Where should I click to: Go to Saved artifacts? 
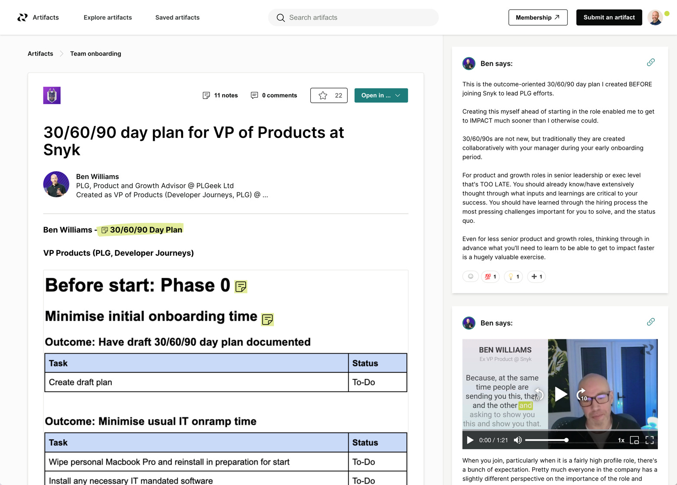click(177, 17)
